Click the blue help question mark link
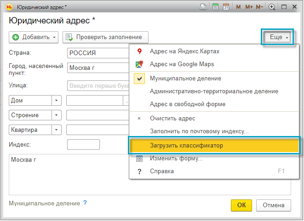The width and height of the screenshot is (304, 221). pyautogui.click(x=85, y=203)
